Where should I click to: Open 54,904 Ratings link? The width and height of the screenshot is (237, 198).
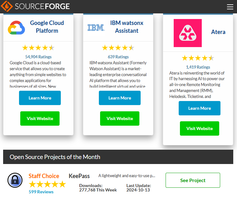click(x=38, y=57)
